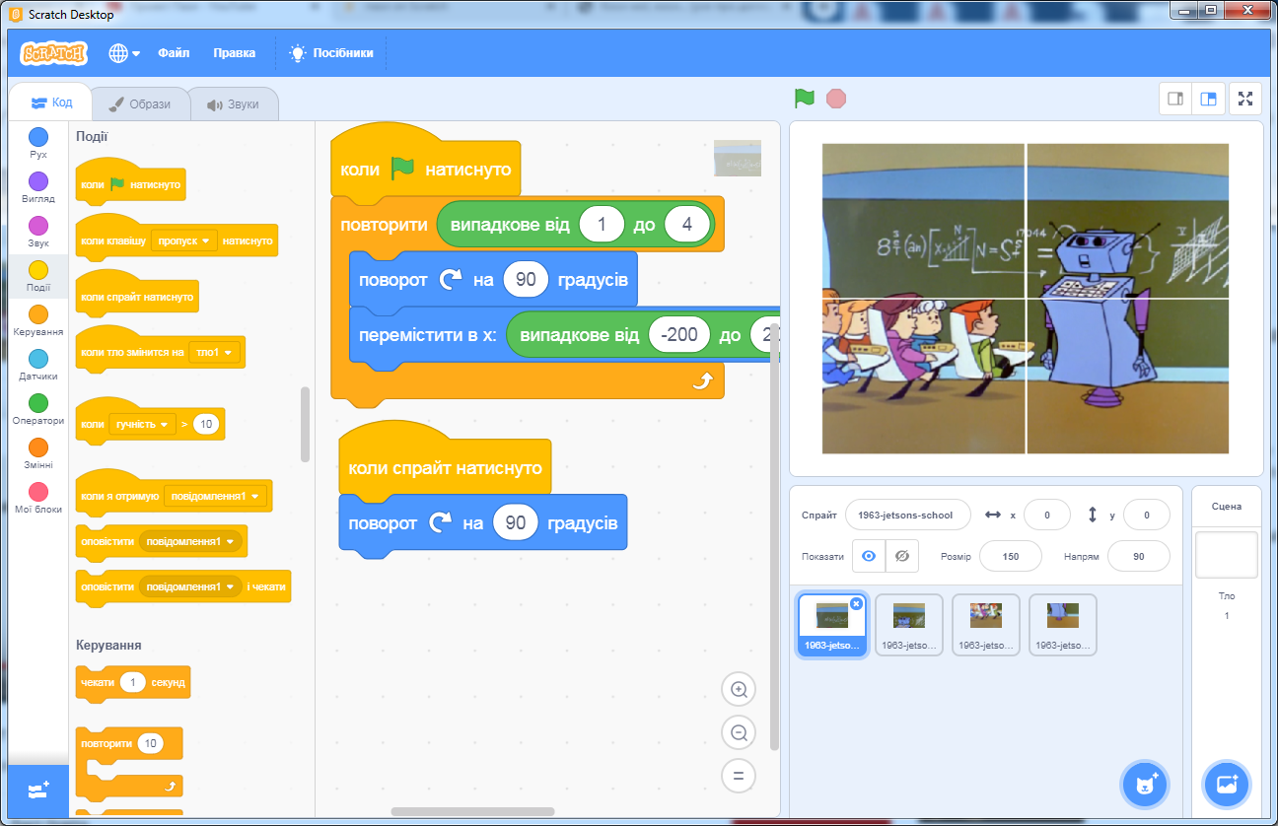Click the sprite name field
The image size is (1278, 826).
tap(907, 515)
